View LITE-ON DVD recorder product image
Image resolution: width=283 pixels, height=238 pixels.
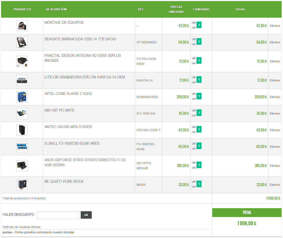(22, 80)
